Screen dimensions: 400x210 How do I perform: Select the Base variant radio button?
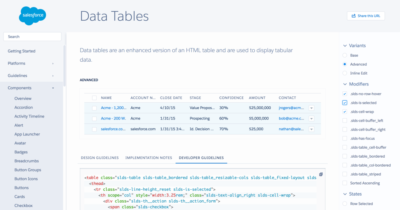click(345, 55)
